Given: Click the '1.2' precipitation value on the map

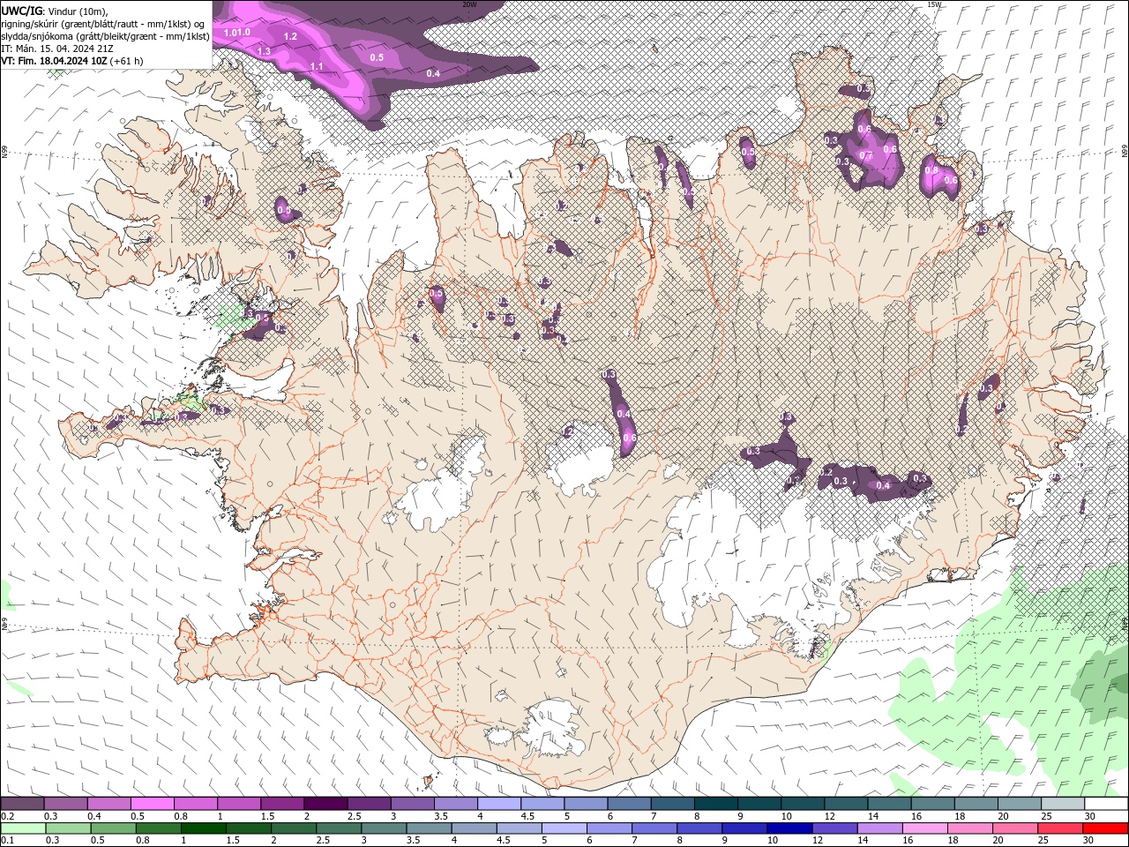Looking at the screenshot, I should pos(290,36).
